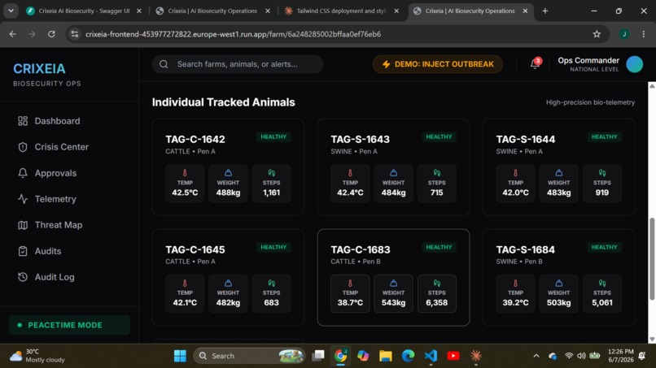This screenshot has height=368, width=656.
Task: Close the Tailwind CSS deployment tab
Action: click(x=396, y=11)
